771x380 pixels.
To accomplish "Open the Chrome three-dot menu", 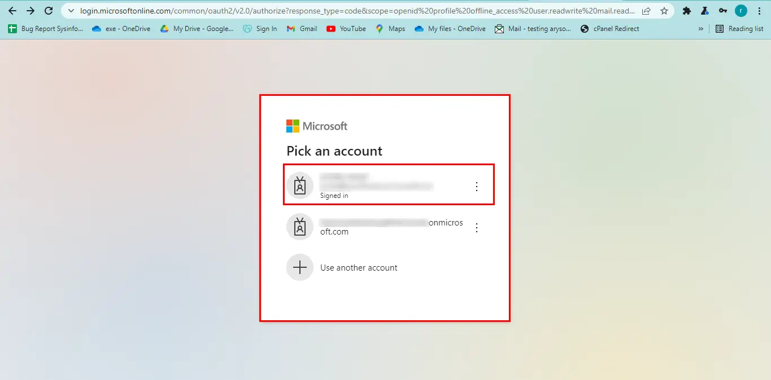I will pyautogui.click(x=759, y=11).
